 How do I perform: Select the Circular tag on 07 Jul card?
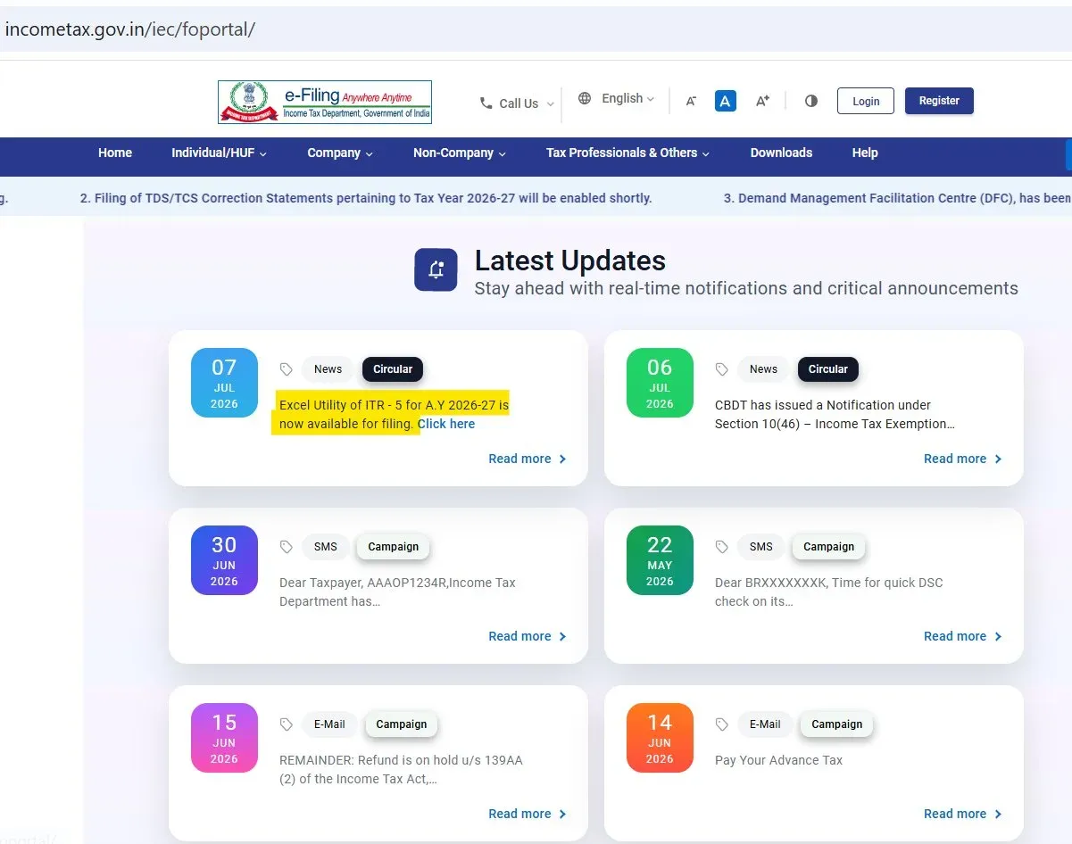pyautogui.click(x=393, y=369)
